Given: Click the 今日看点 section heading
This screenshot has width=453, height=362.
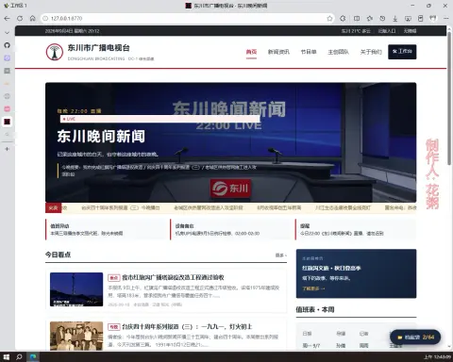Looking at the screenshot, I should click(58, 255).
